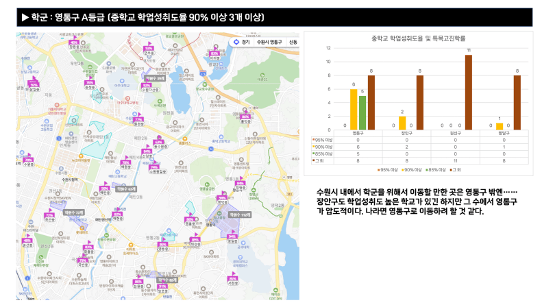Click the 권선중 48% flag marker
The height and width of the screenshot is (305, 542).
pyautogui.click(x=27, y=242)
